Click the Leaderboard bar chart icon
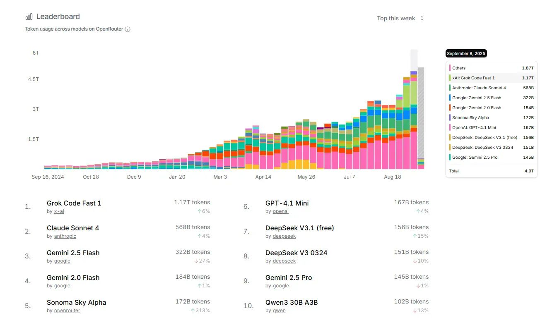Image resolution: width=552 pixels, height=325 pixels. (29, 17)
